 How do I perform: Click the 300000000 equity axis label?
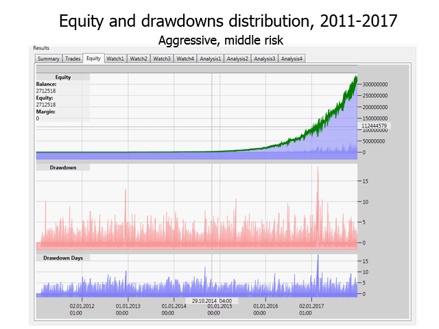375,84
